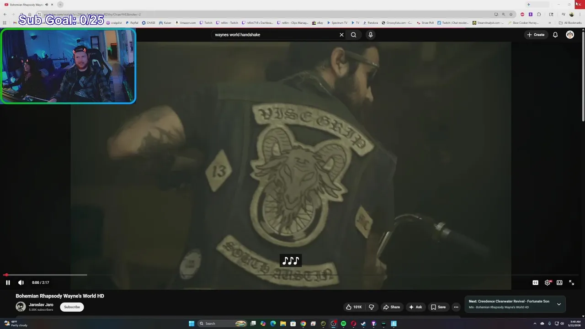
Task: Open the Amazon.com bookmark
Action: point(186,22)
